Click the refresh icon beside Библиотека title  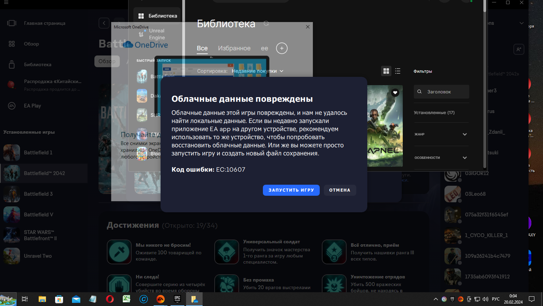266,23
